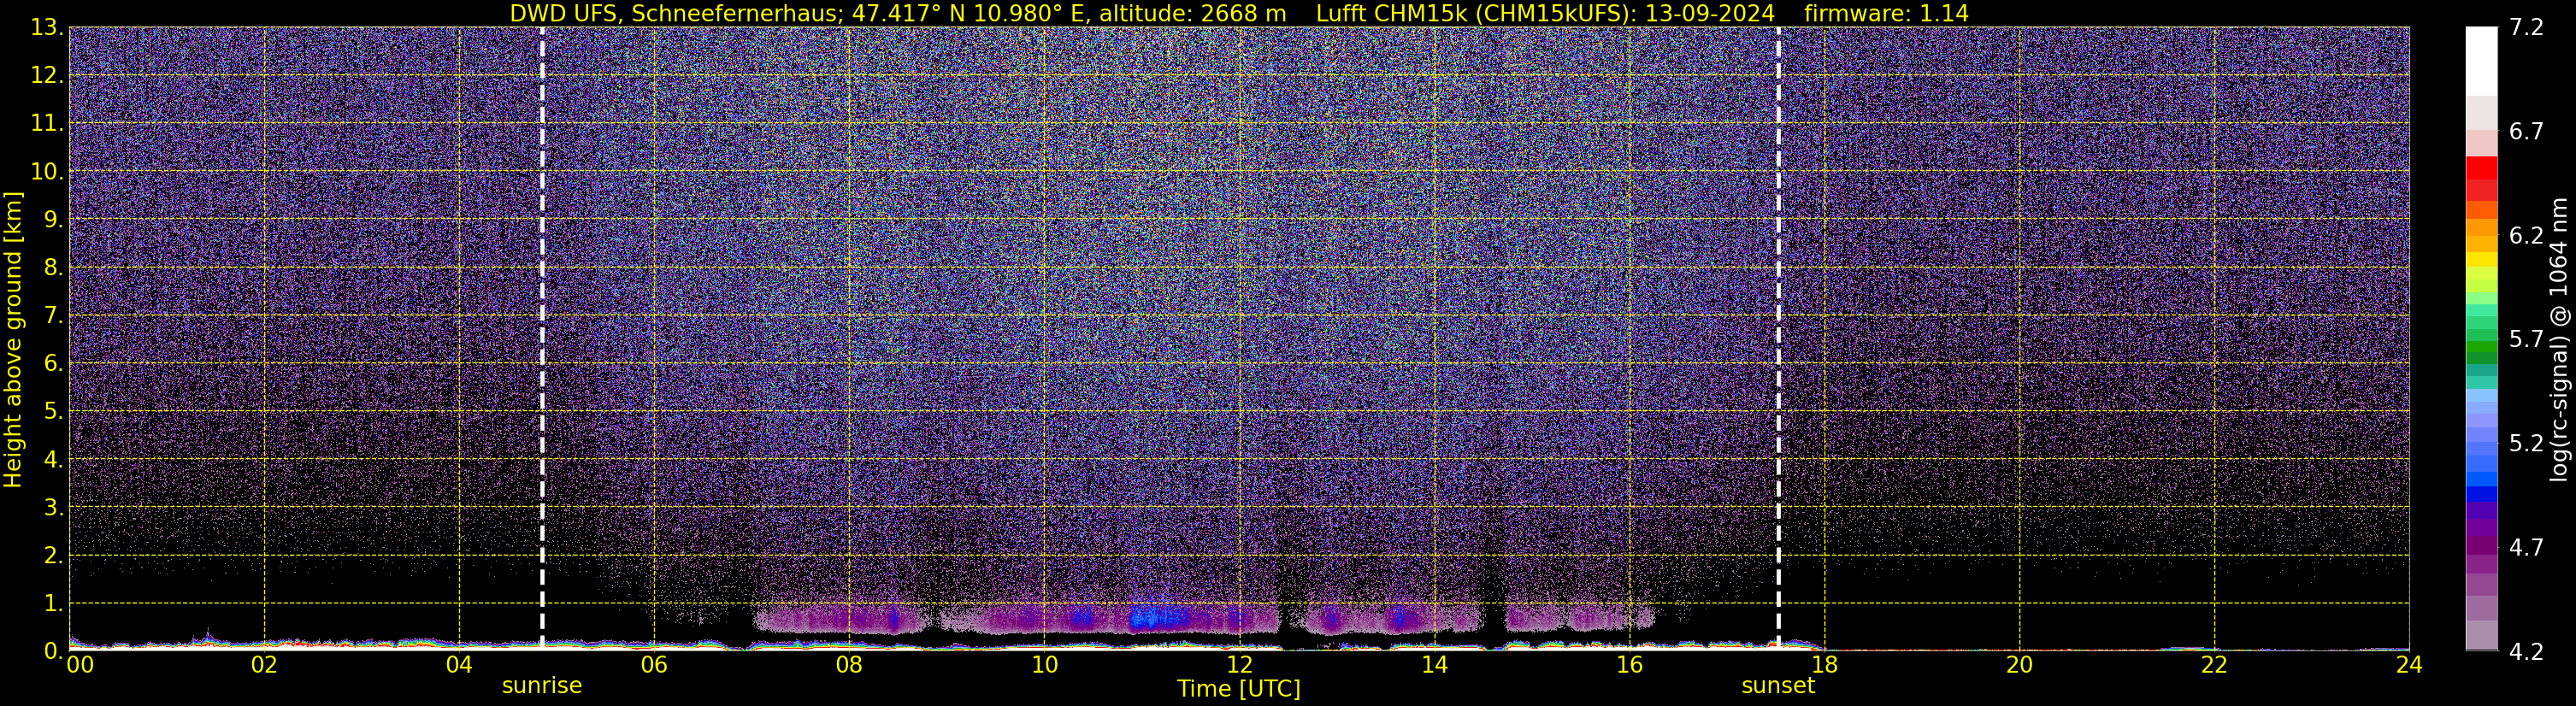
Task: Click the colorbar value 5.2
Action: [x=2526, y=443]
